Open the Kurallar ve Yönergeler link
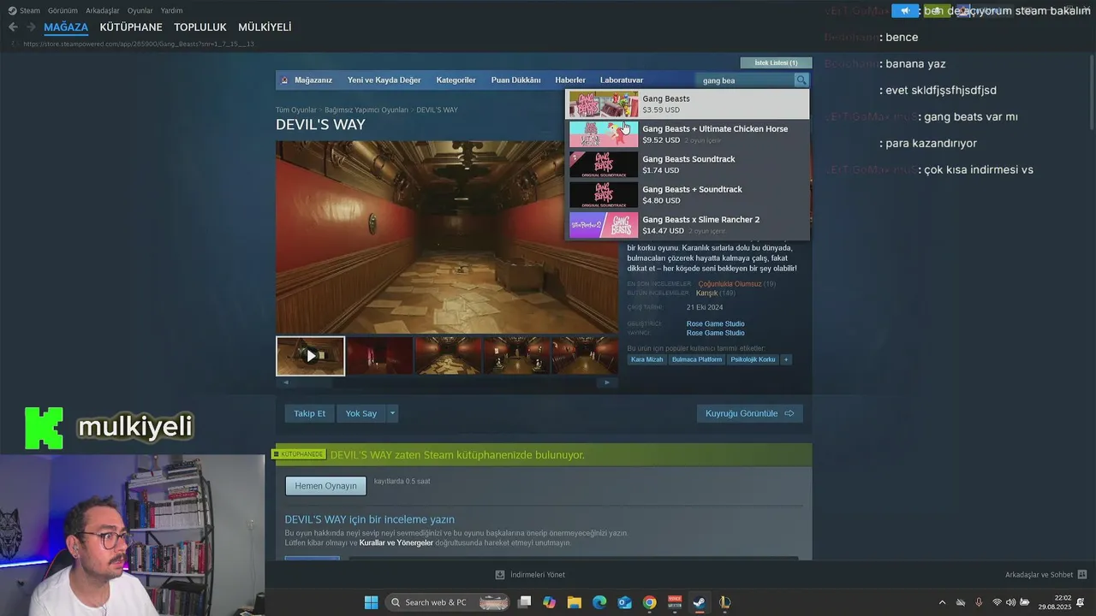 pos(396,543)
